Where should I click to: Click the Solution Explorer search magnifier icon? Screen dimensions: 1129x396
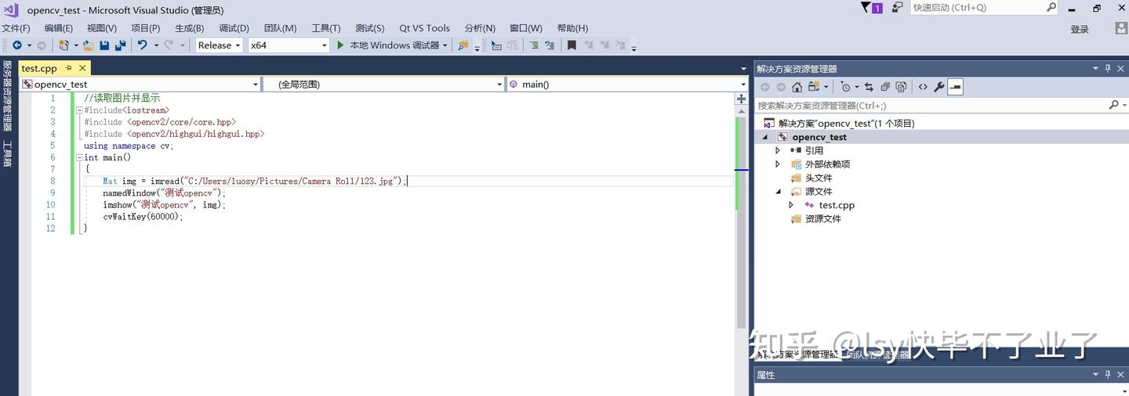click(x=1113, y=105)
